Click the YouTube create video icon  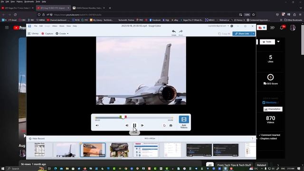point(272,28)
